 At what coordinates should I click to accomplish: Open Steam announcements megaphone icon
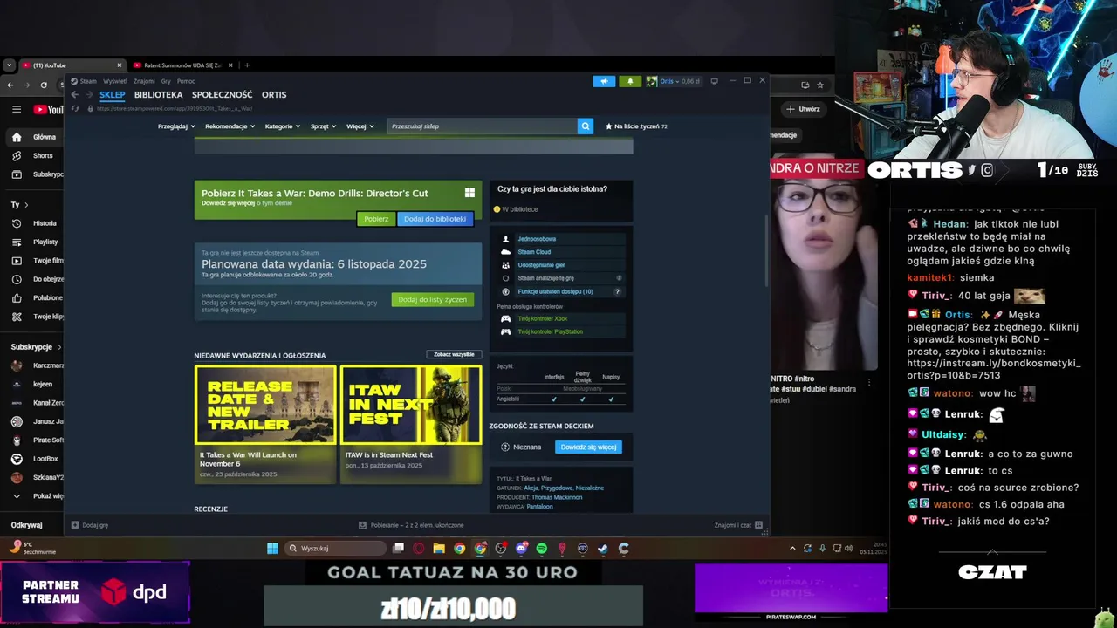click(604, 81)
